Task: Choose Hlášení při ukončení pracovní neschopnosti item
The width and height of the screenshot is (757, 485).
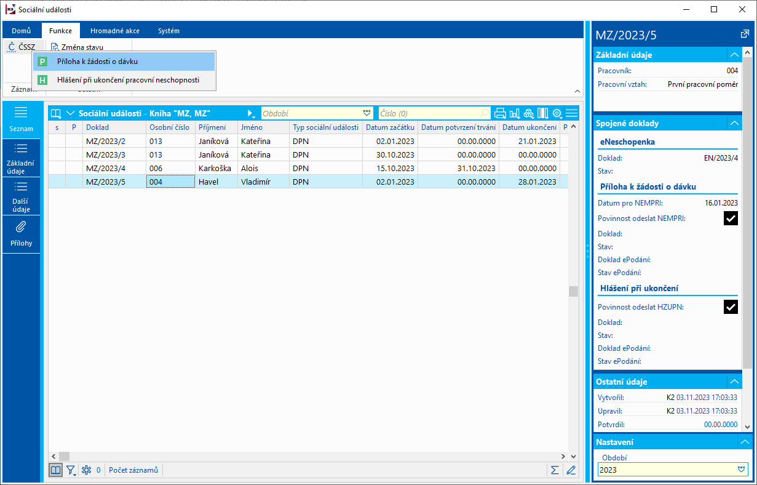Action: point(124,80)
